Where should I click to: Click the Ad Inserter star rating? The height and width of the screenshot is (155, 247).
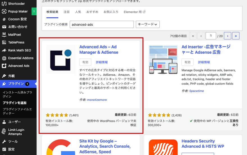tap(159, 115)
